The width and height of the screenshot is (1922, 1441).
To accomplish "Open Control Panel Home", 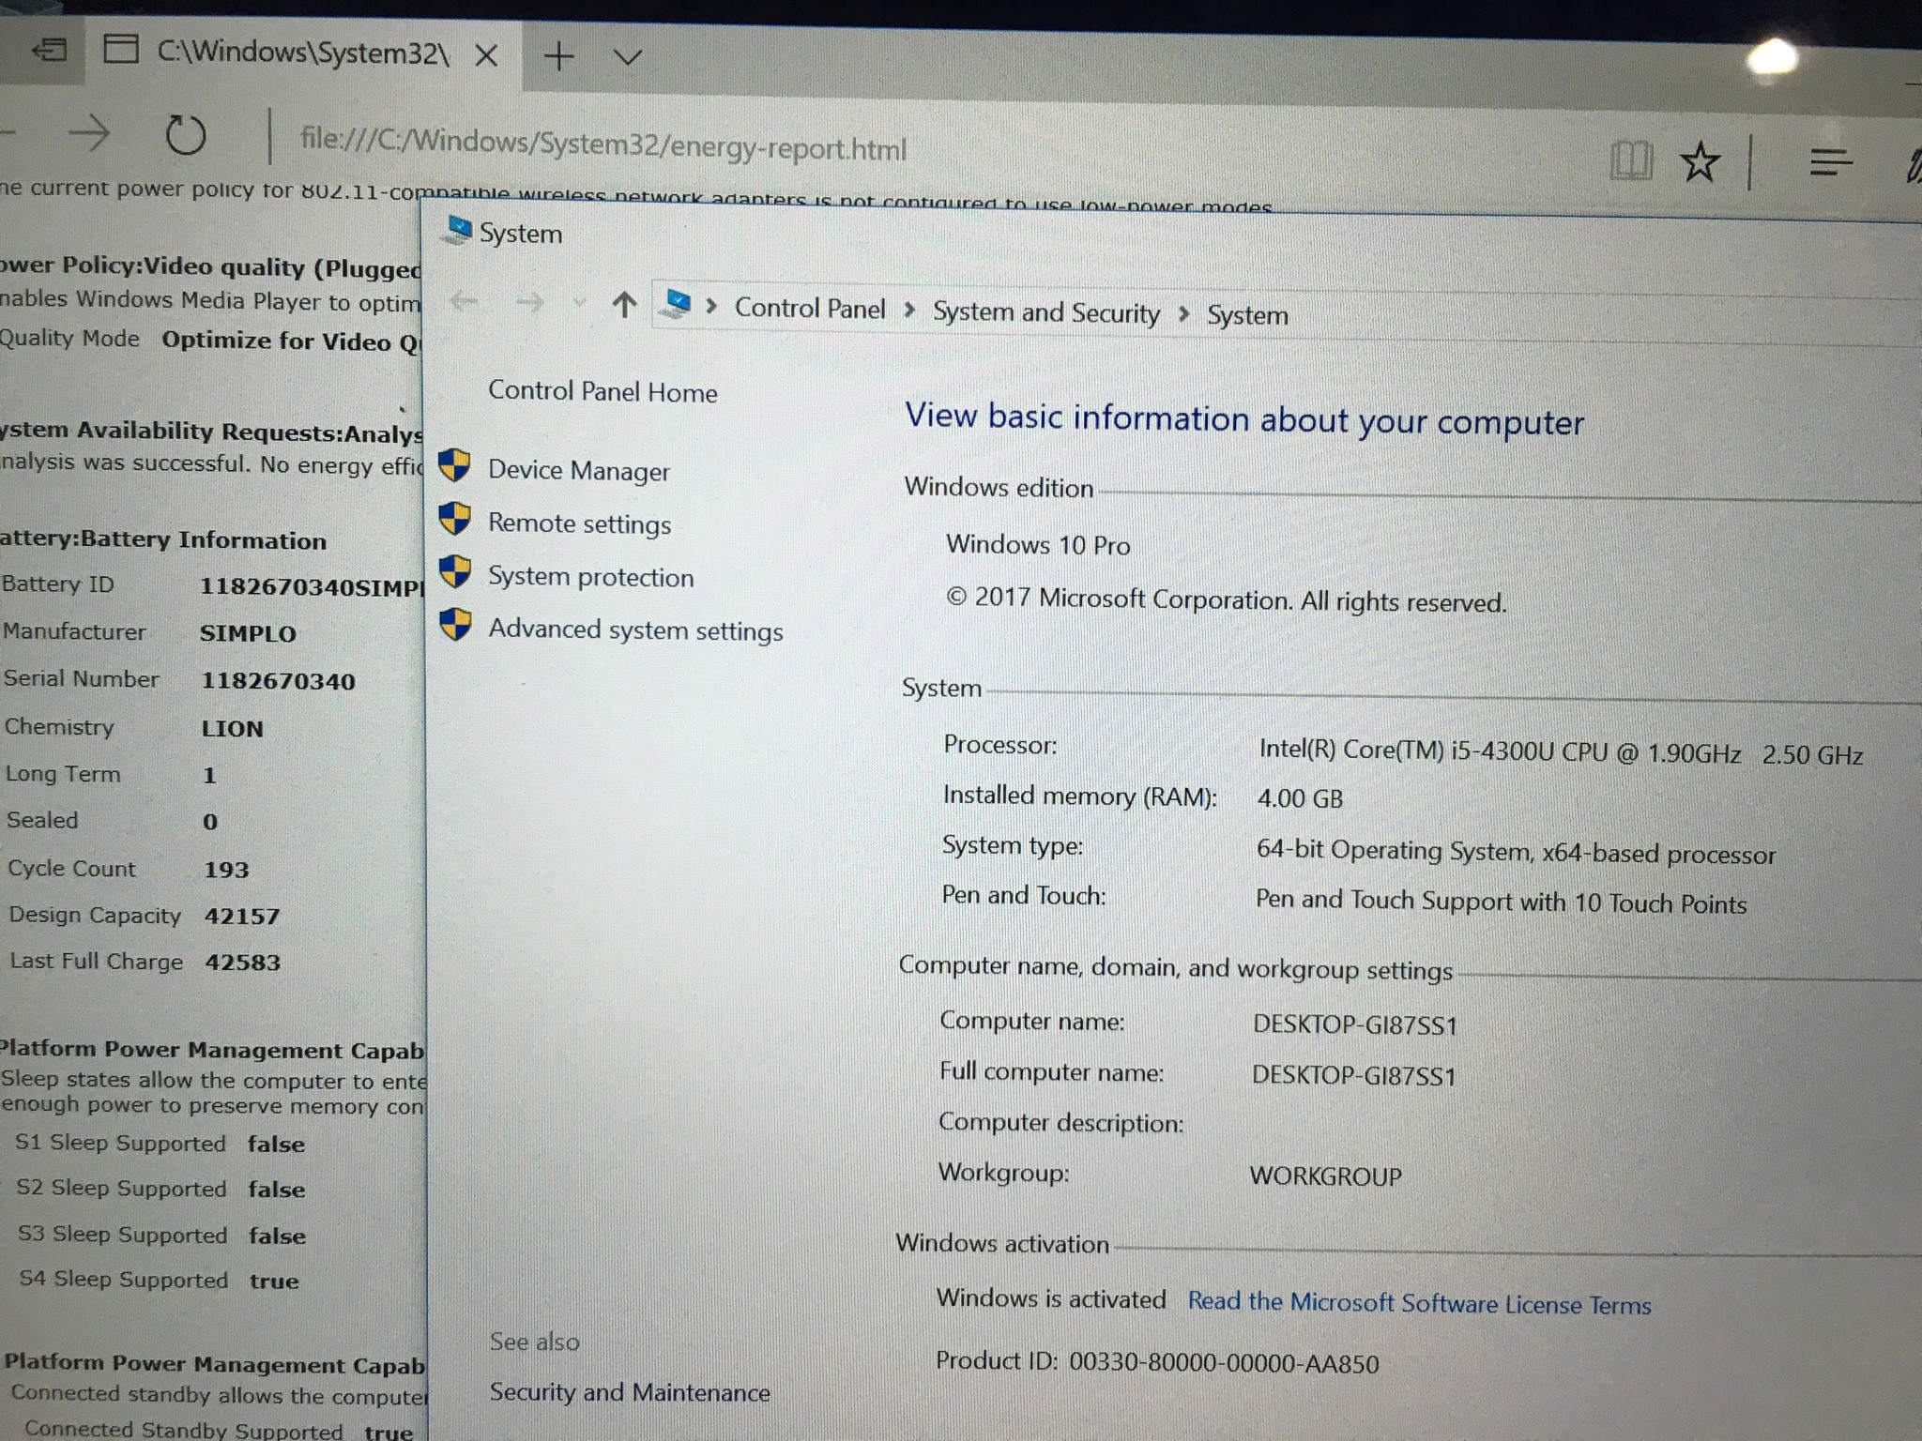I will 603,391.
